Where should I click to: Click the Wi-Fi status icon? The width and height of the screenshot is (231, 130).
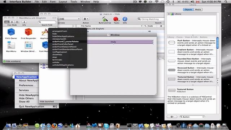[157, 1]
